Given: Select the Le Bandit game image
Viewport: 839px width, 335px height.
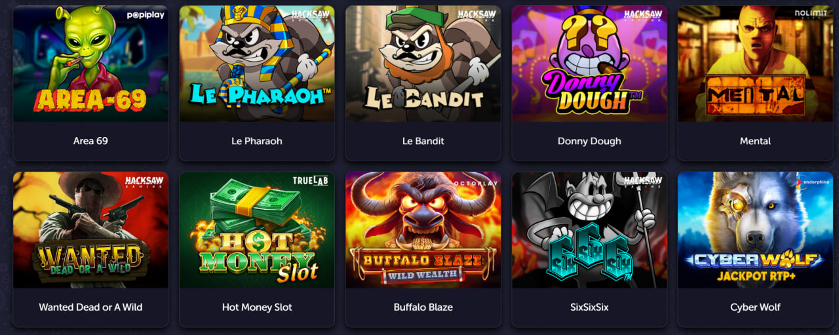Looking at the screenshot, I should [x=423, y=64].
